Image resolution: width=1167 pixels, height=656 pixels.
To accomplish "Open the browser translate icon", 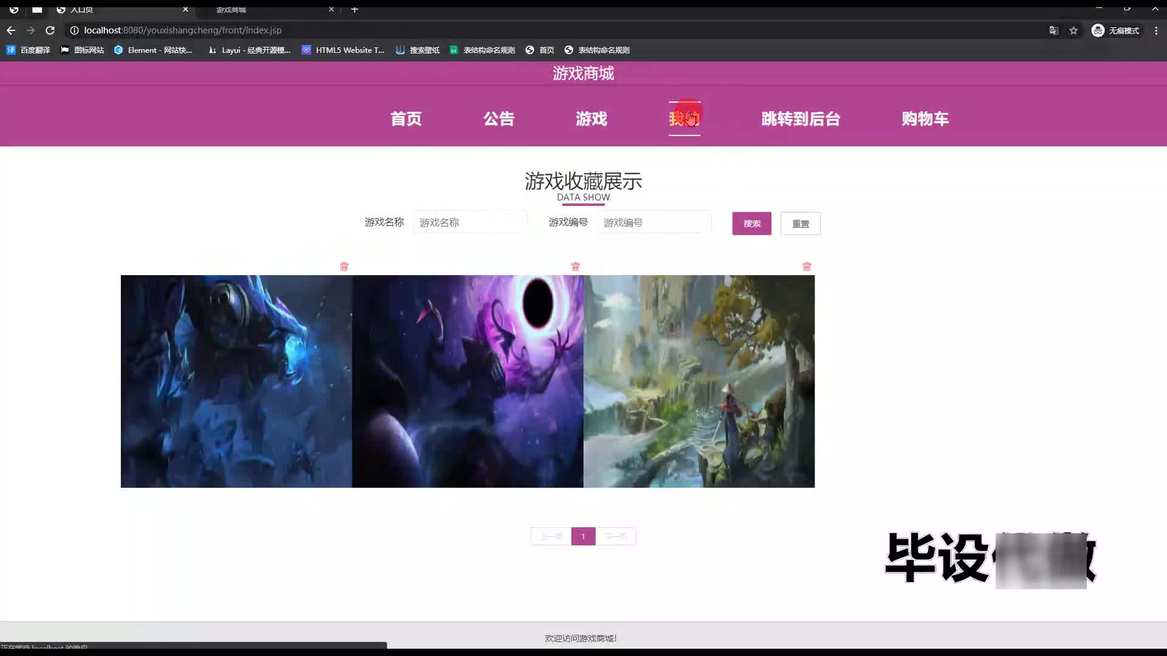I will coord(1054,30).
